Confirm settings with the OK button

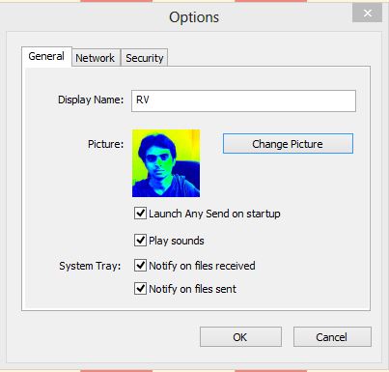(240, 337)
